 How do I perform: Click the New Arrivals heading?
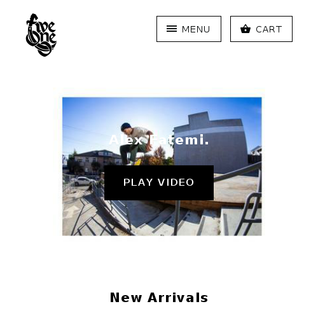[159, 298]
